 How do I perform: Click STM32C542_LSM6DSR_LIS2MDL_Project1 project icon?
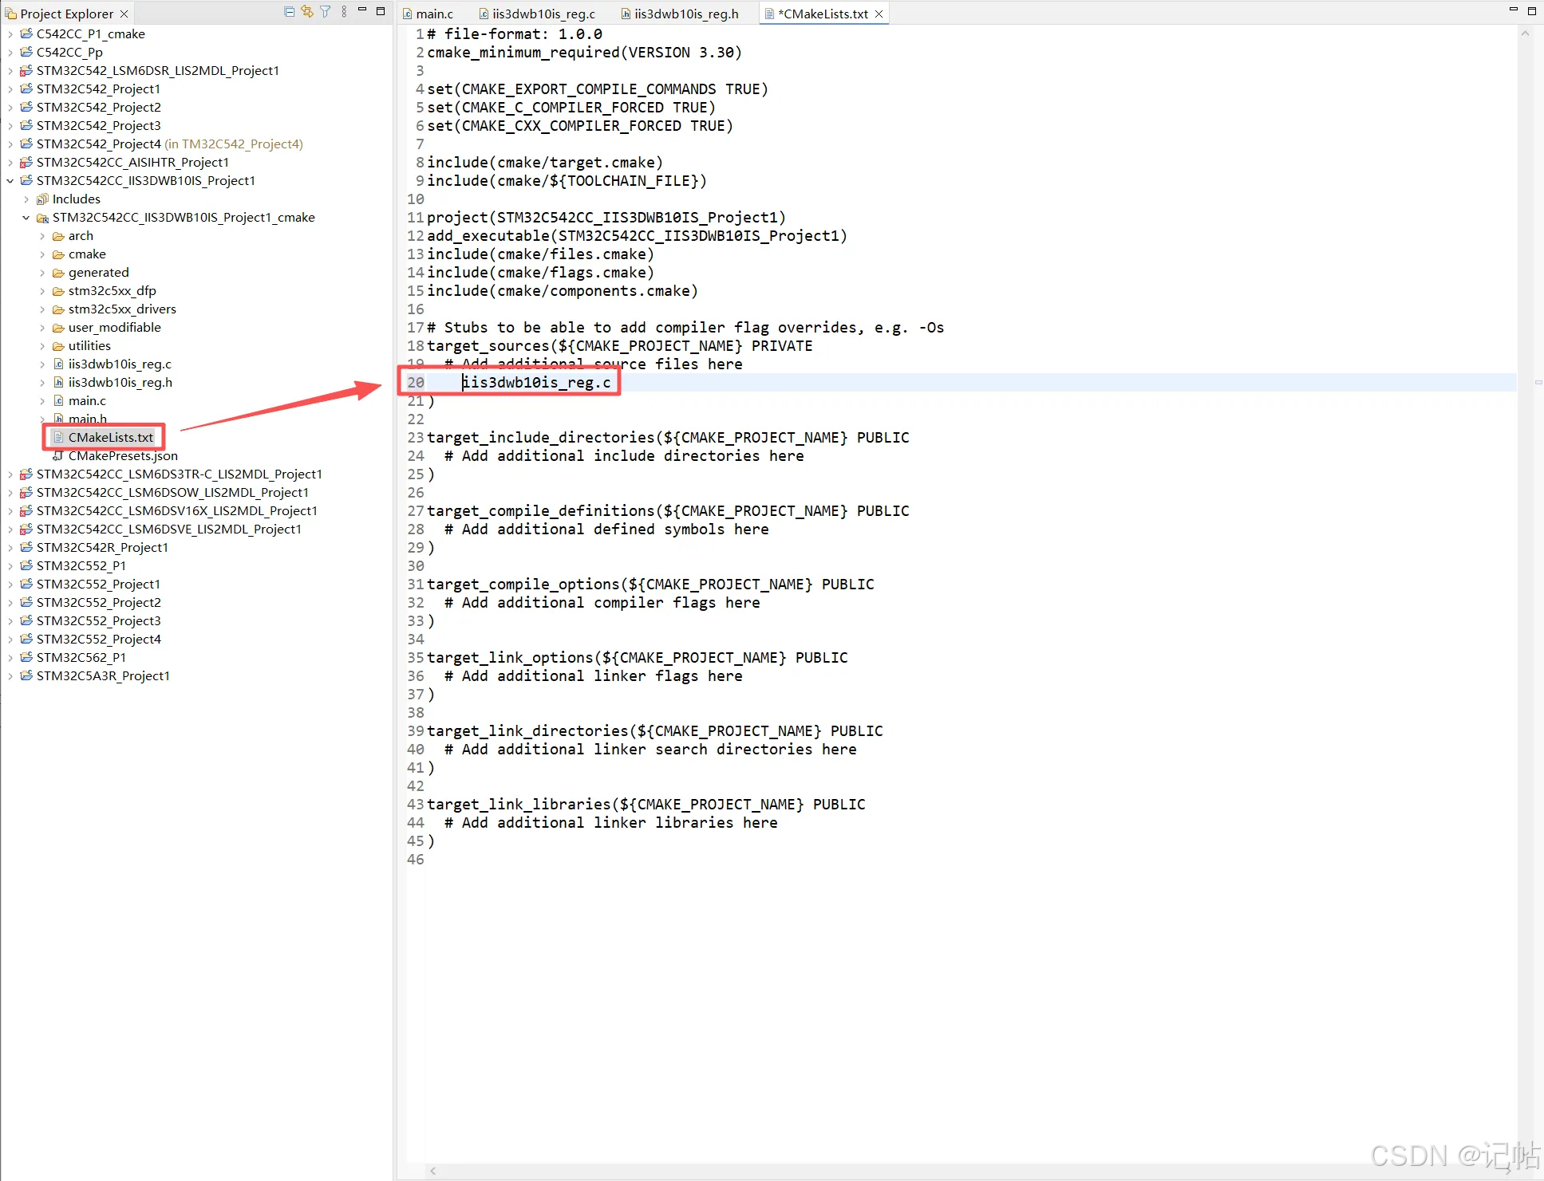coord(26,71)
